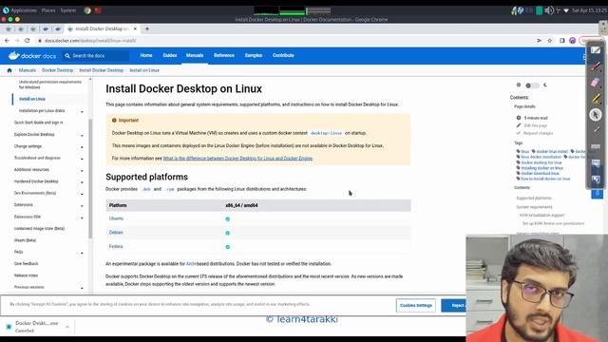Open the Chrome side panel icon

coord(561,40)
